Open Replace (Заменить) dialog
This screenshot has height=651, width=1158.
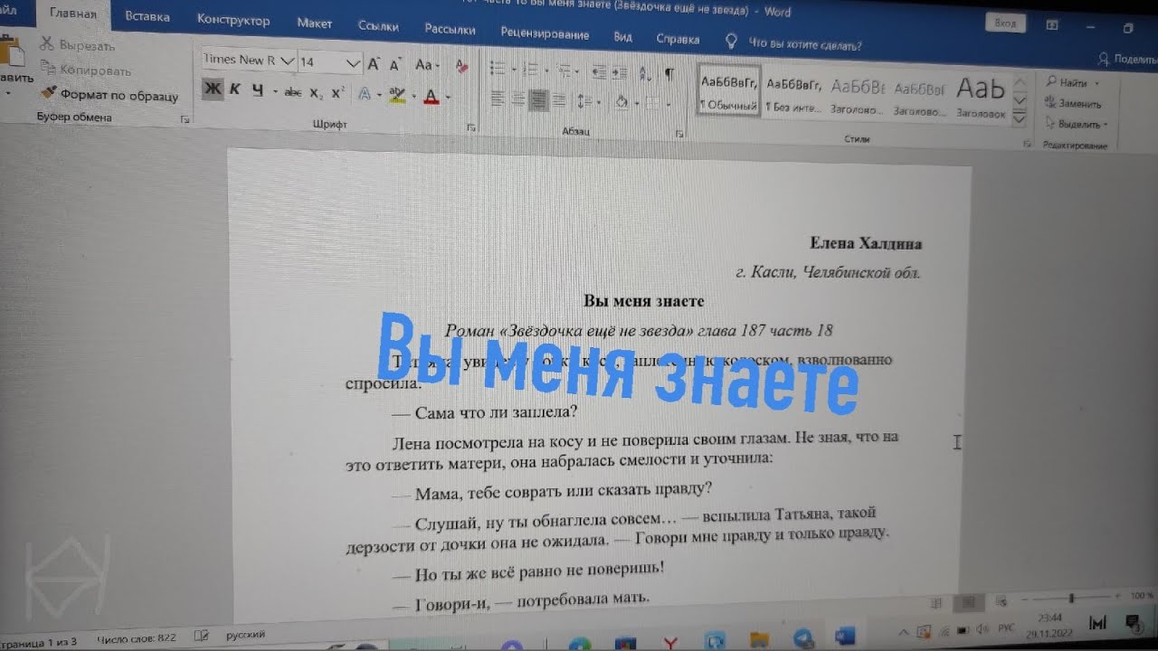(x=1072, y=103)
